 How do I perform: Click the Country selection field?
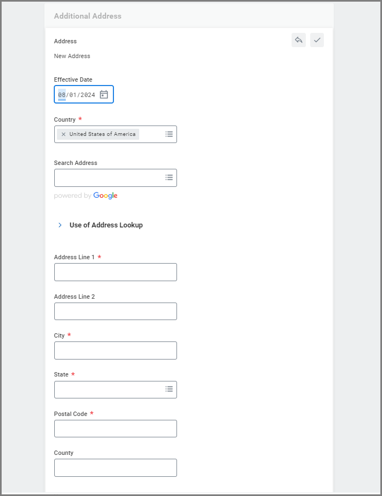pyautogui.click(x=151, y=134)
